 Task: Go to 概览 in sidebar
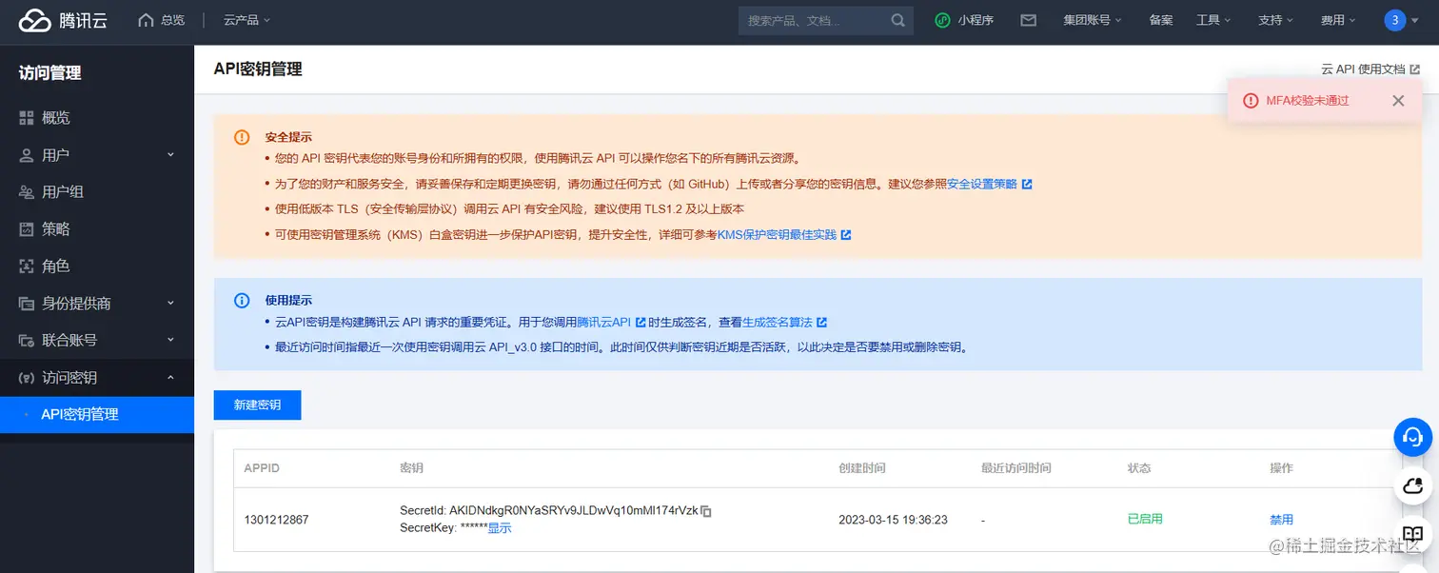97,118
